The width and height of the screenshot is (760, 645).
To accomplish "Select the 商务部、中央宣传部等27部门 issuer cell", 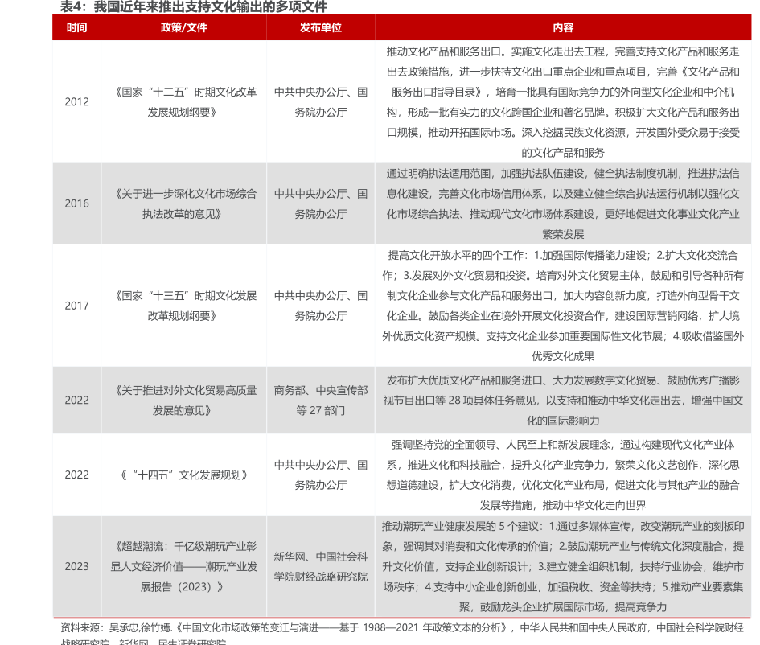I will coord(320,400).
